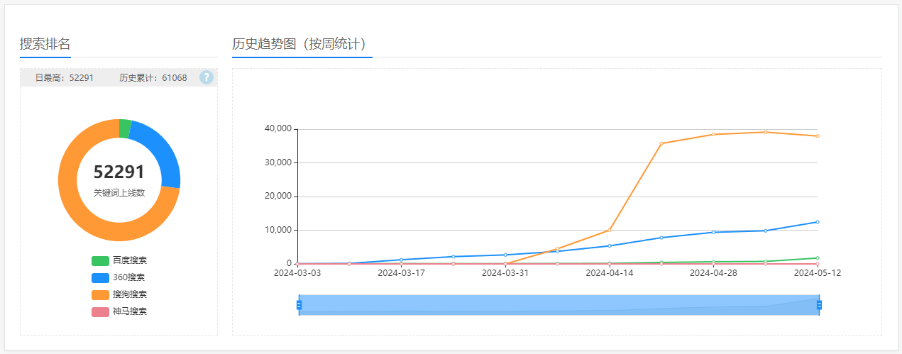Screen dimensions: 902x354
Task: Click green line's final point at 2024-05-12
Action: point(817,258)
